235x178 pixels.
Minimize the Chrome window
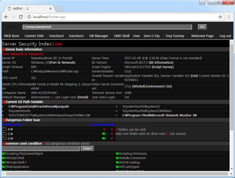coord(212,2)
